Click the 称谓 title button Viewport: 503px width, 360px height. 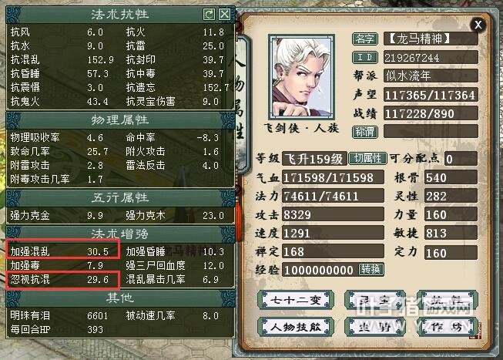pos(365,132)
